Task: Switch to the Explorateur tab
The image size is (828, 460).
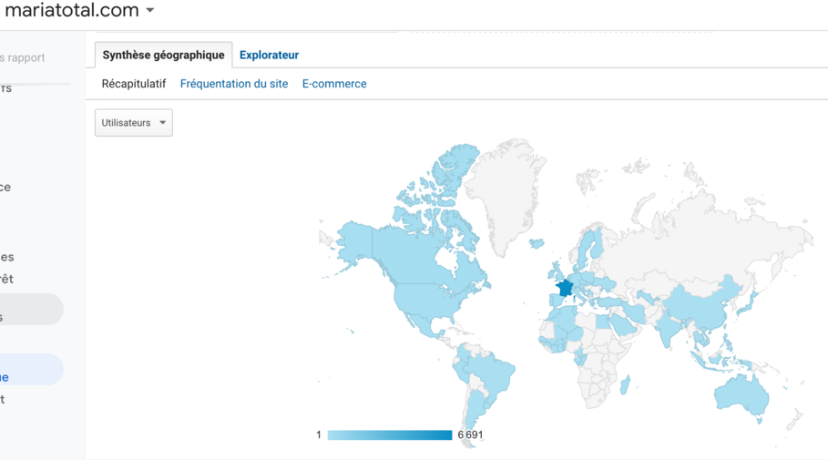Action: click(269, 55)
